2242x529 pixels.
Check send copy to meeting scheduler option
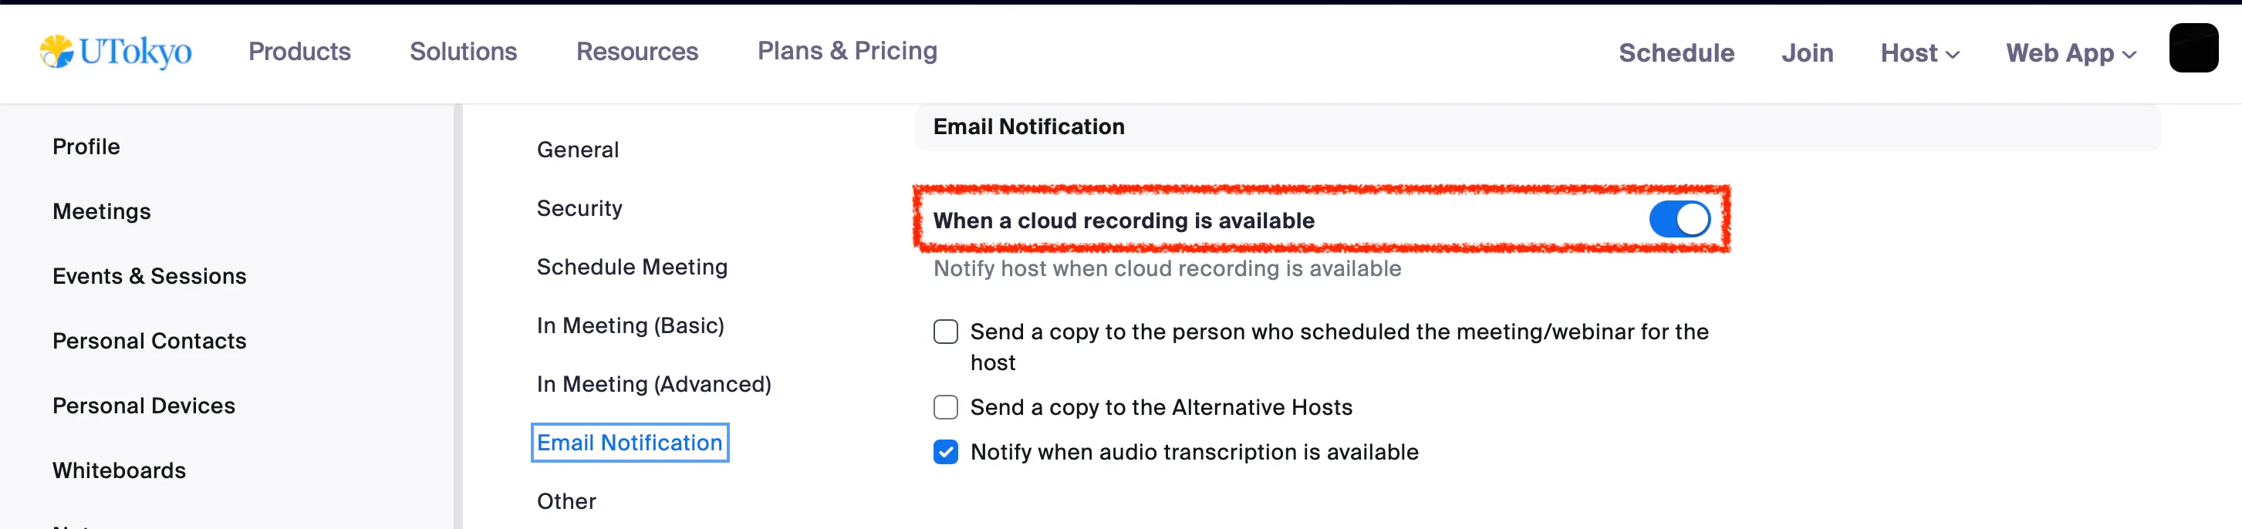945,332
